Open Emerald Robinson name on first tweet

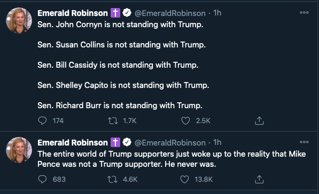[73, 13]
